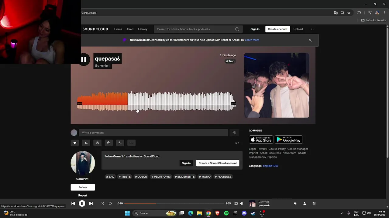
Task: Open cast to device icon in player bar
Action: pos(236,204)
